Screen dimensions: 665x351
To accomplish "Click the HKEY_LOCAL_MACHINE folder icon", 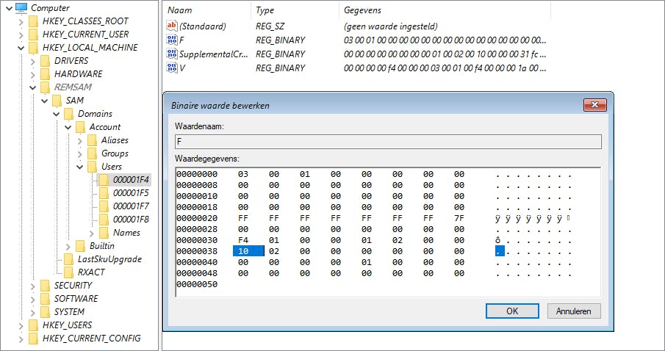I will pyautogui.click(x=34, y=48).
